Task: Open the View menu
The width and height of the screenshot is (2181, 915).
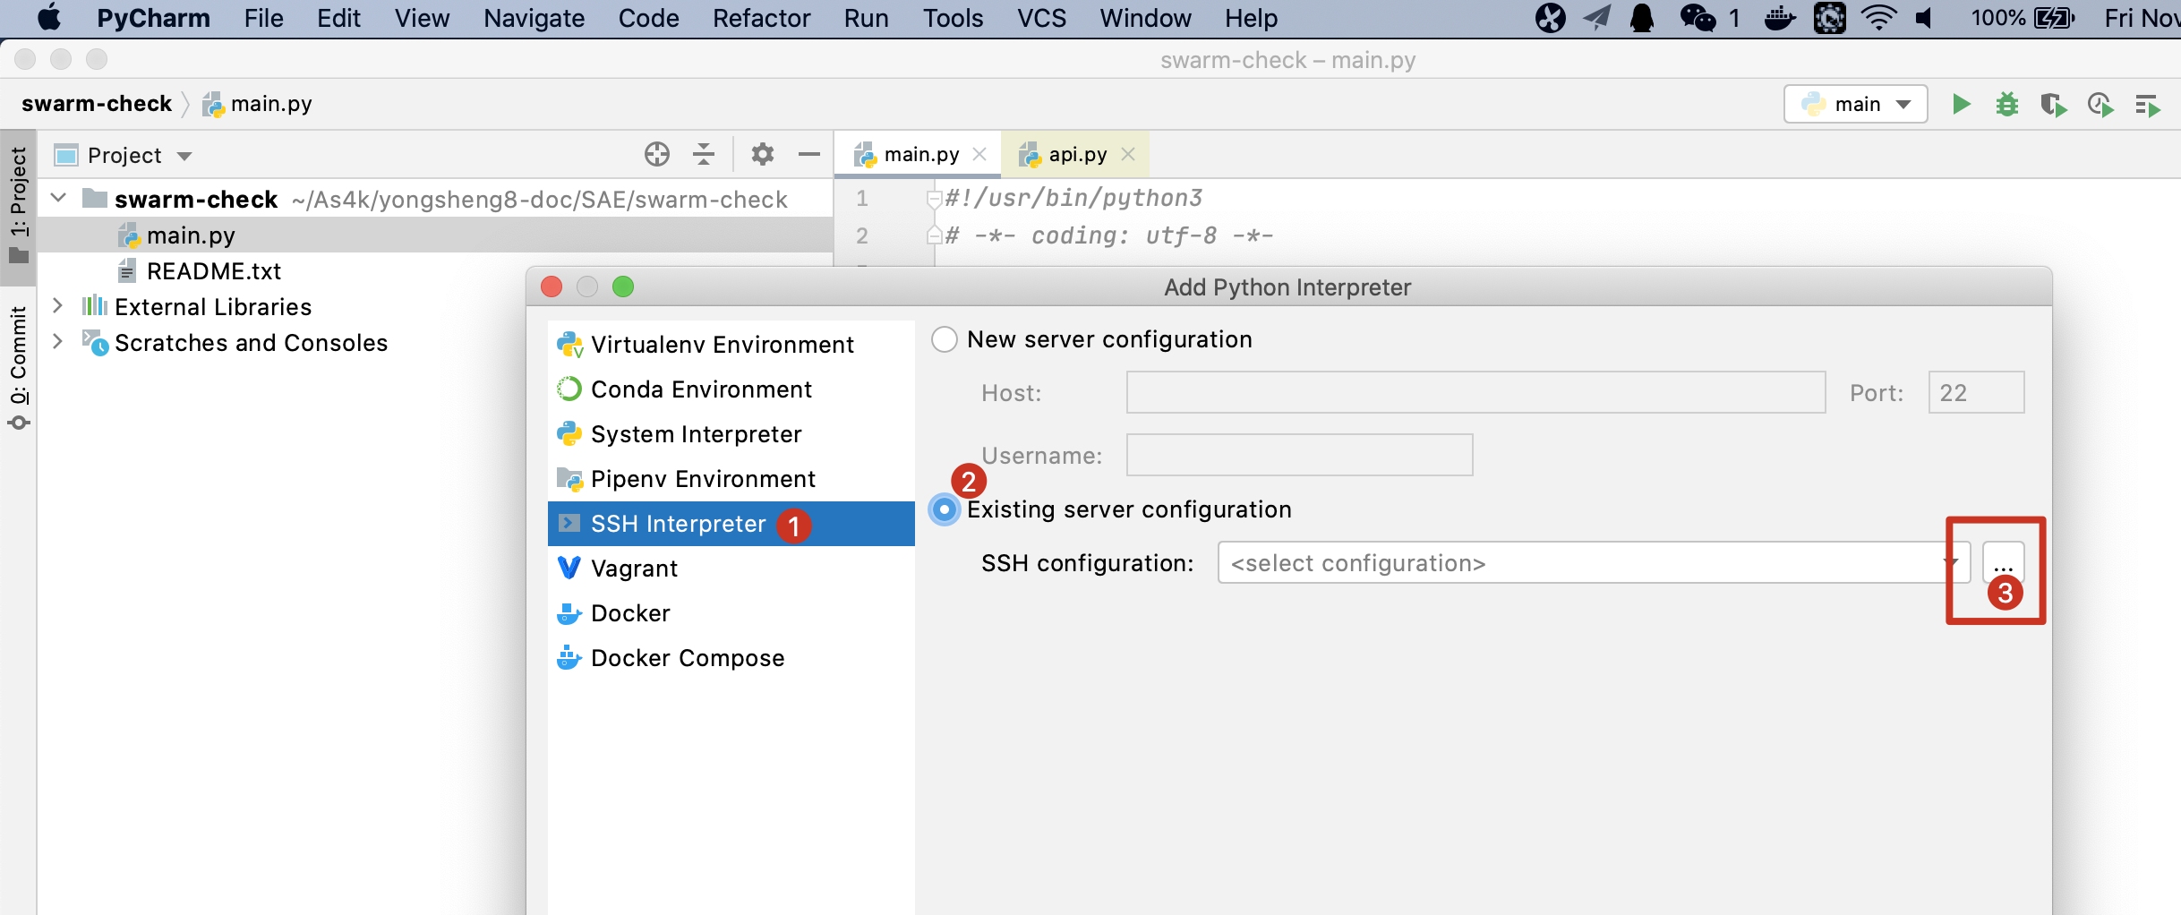Action: [x=422, y=18]
